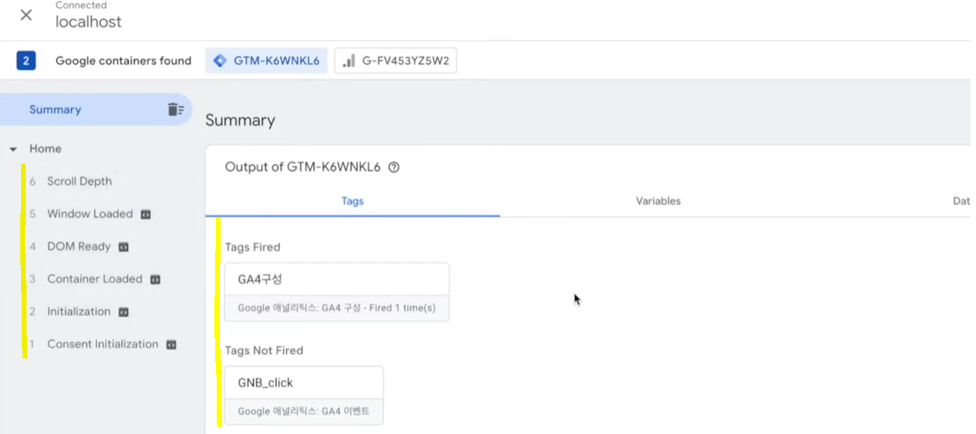Collapse the Home event group
Viewport: 976px width, 434px height.
click(13, 149)
